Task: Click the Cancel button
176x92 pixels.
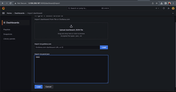Action: tap(48, 87)
